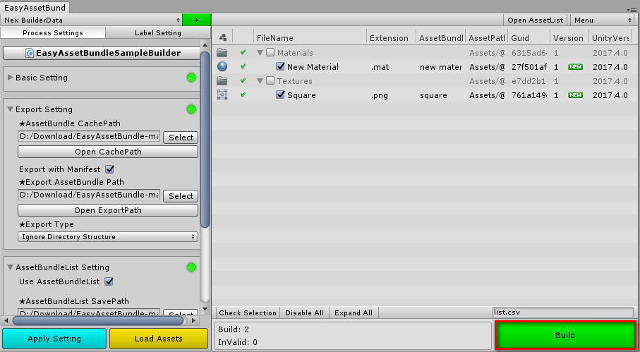Open the New BuilderData dropdown
Image resolution: width=640 pixels, height=352 pixels.
point(92,20)
